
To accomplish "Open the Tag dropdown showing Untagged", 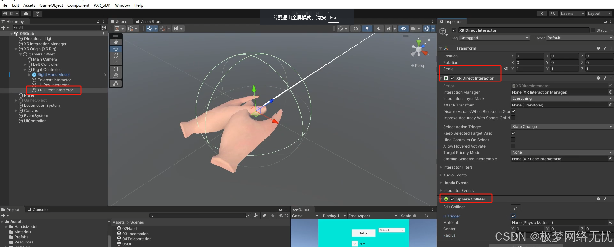I will (x=494, y=38).
